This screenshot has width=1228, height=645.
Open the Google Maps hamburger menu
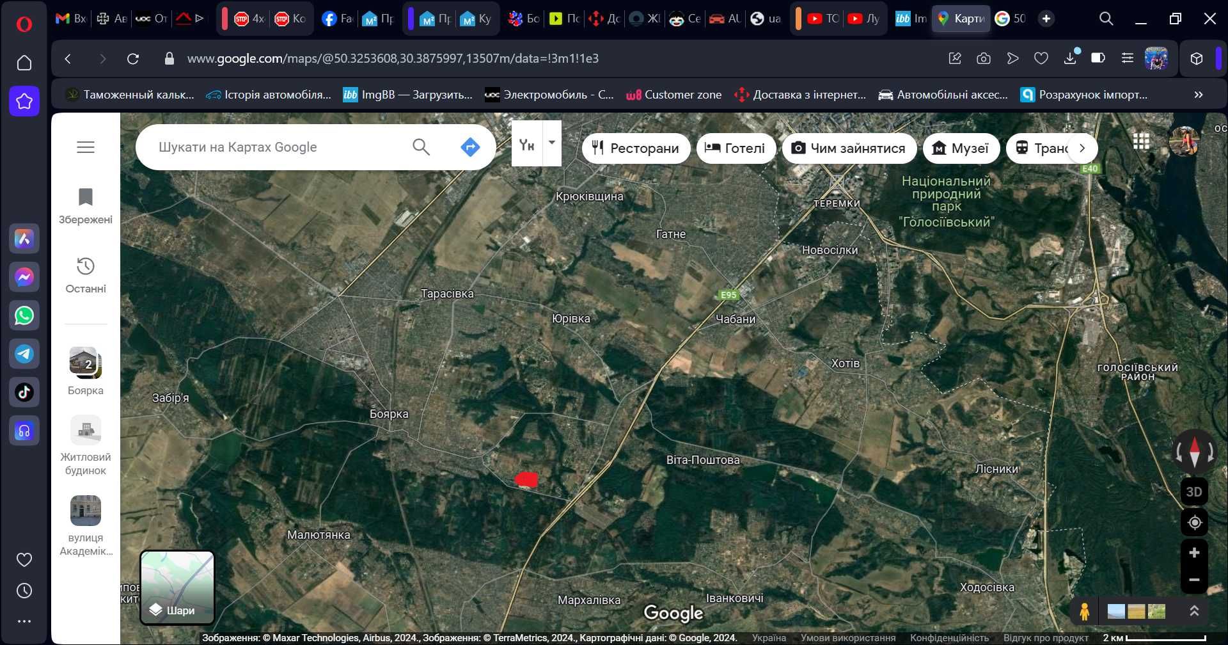click(x=86, y=147)
